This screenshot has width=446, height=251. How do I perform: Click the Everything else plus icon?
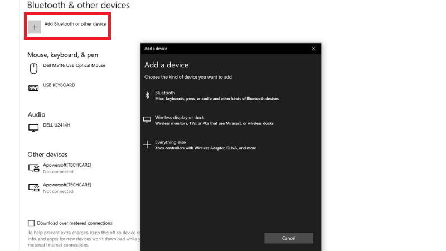(147, 144)
